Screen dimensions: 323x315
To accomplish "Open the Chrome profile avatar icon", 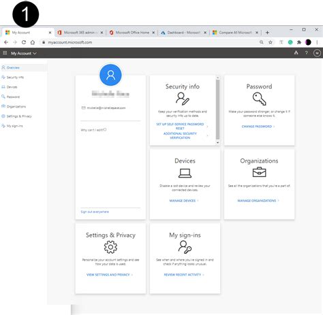I will [x=308, y=42].
